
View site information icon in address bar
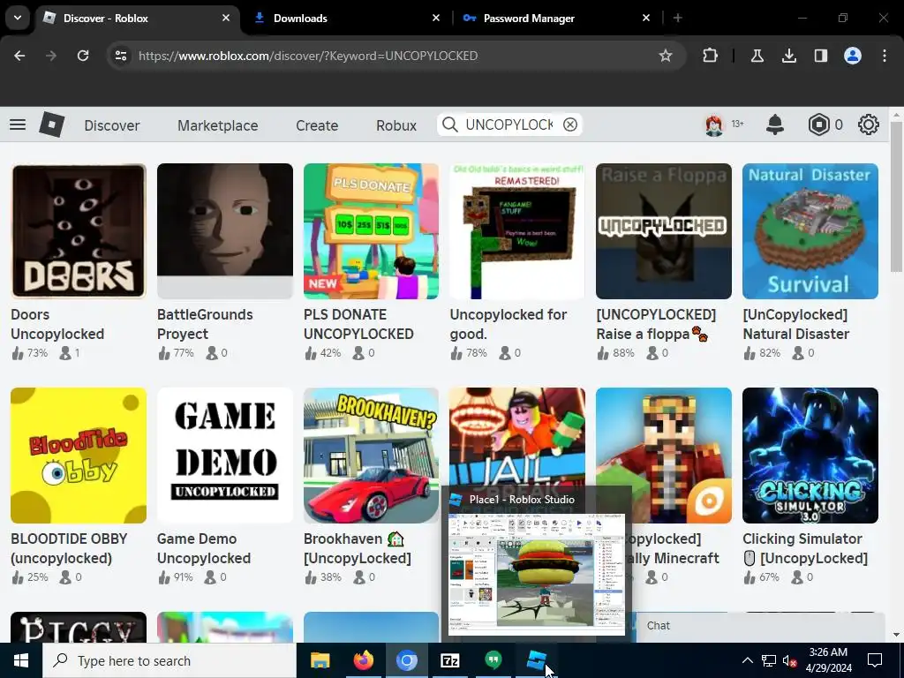(x=121, y=56)
